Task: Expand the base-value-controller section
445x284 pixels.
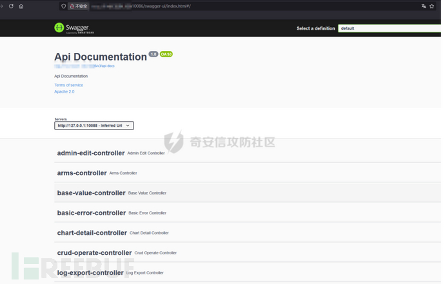Action: point(91,193)
